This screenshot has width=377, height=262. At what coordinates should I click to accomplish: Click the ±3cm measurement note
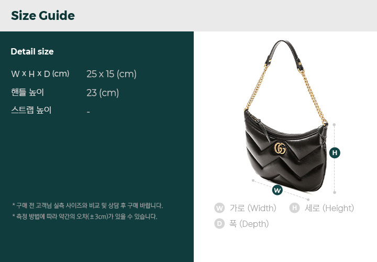85,216
